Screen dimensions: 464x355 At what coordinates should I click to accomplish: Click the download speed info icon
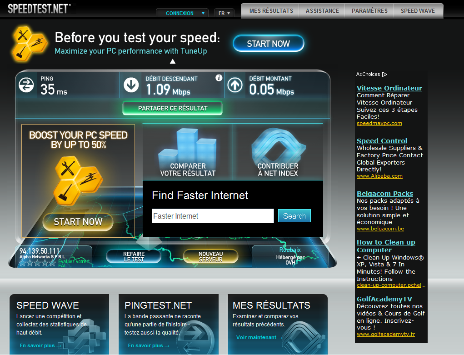[219, 78]
